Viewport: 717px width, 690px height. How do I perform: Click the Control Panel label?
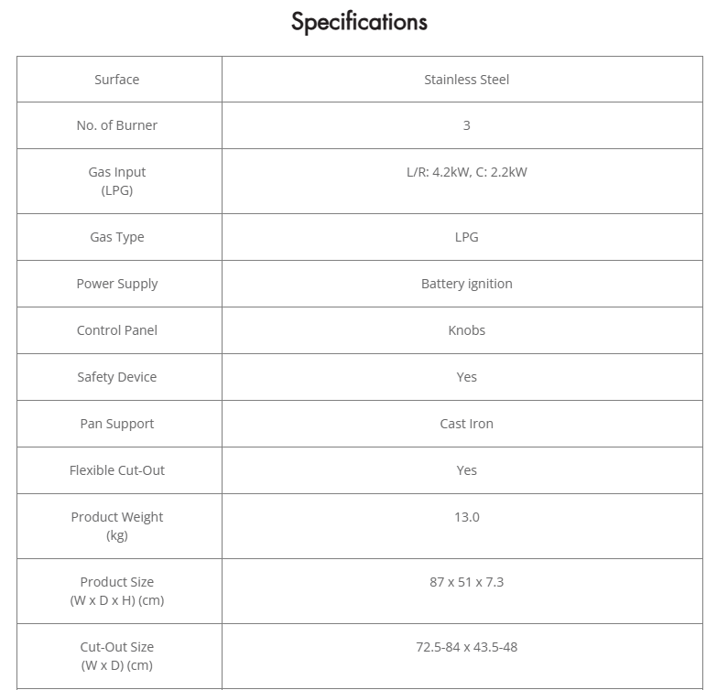pos(117,330)
